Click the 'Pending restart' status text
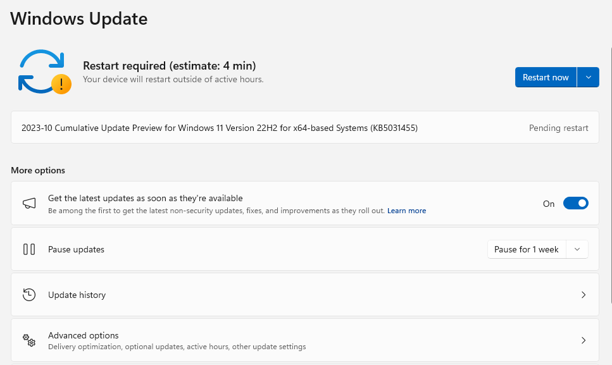Viewport: 612px width, 365px height. (559, 128)
